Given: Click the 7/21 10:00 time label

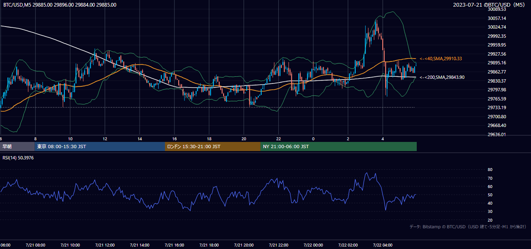Looking at the screenshot, I should coord(70,245).
